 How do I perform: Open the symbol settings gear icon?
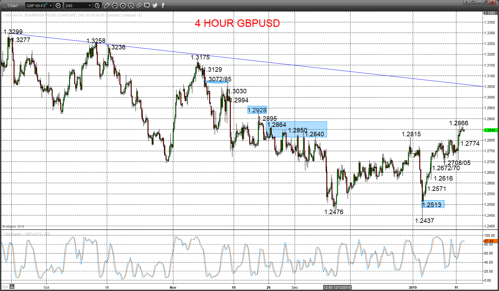tap(58, 5)
